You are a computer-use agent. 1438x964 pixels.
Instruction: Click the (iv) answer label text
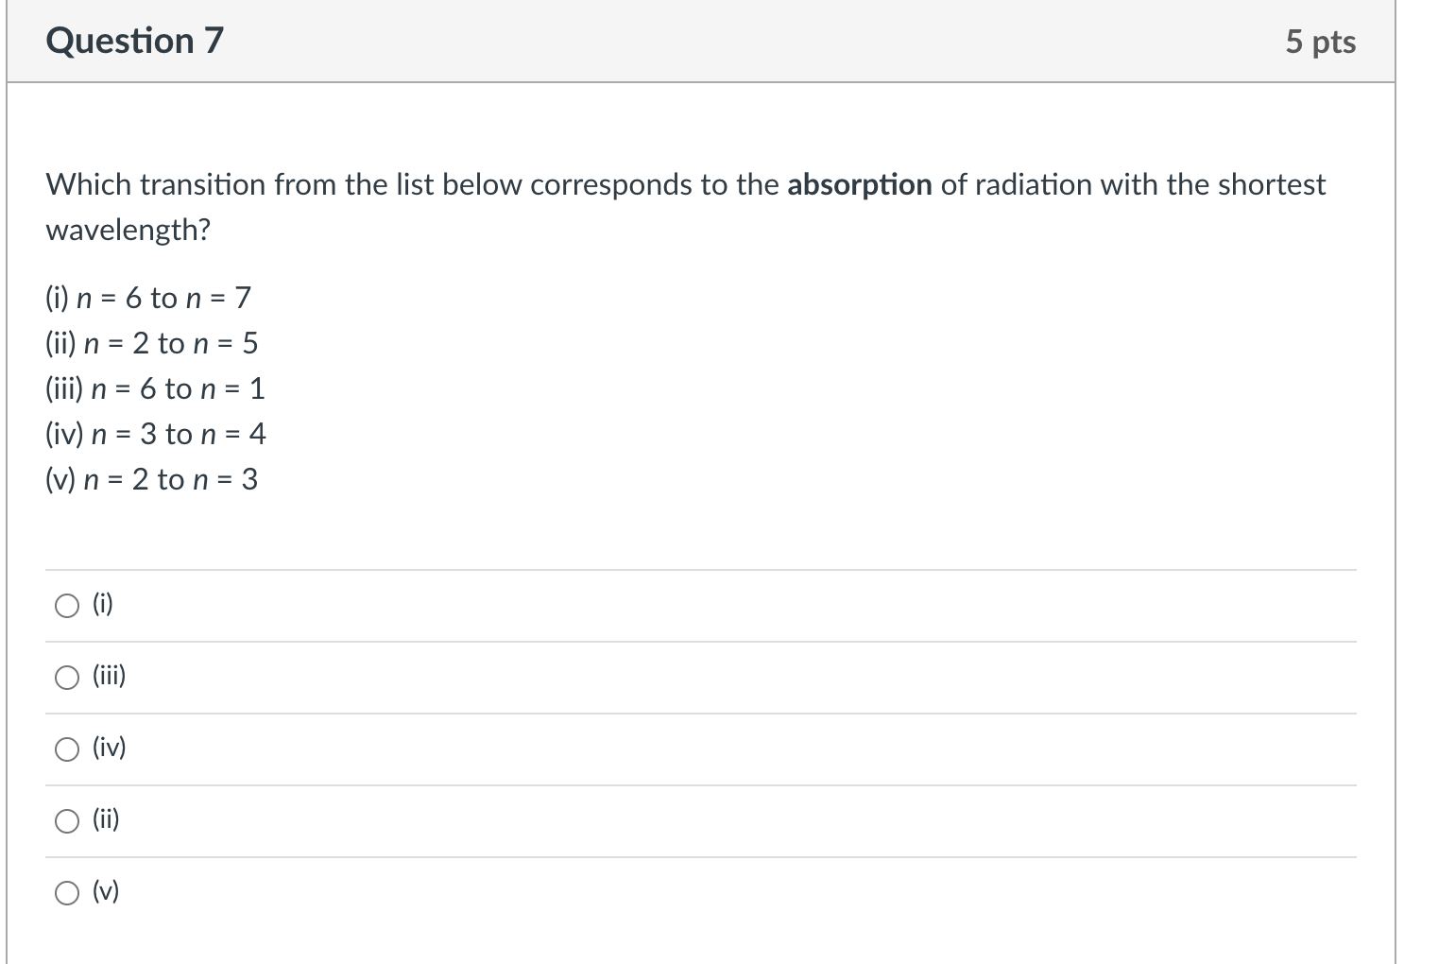click(x=109, y=748)
